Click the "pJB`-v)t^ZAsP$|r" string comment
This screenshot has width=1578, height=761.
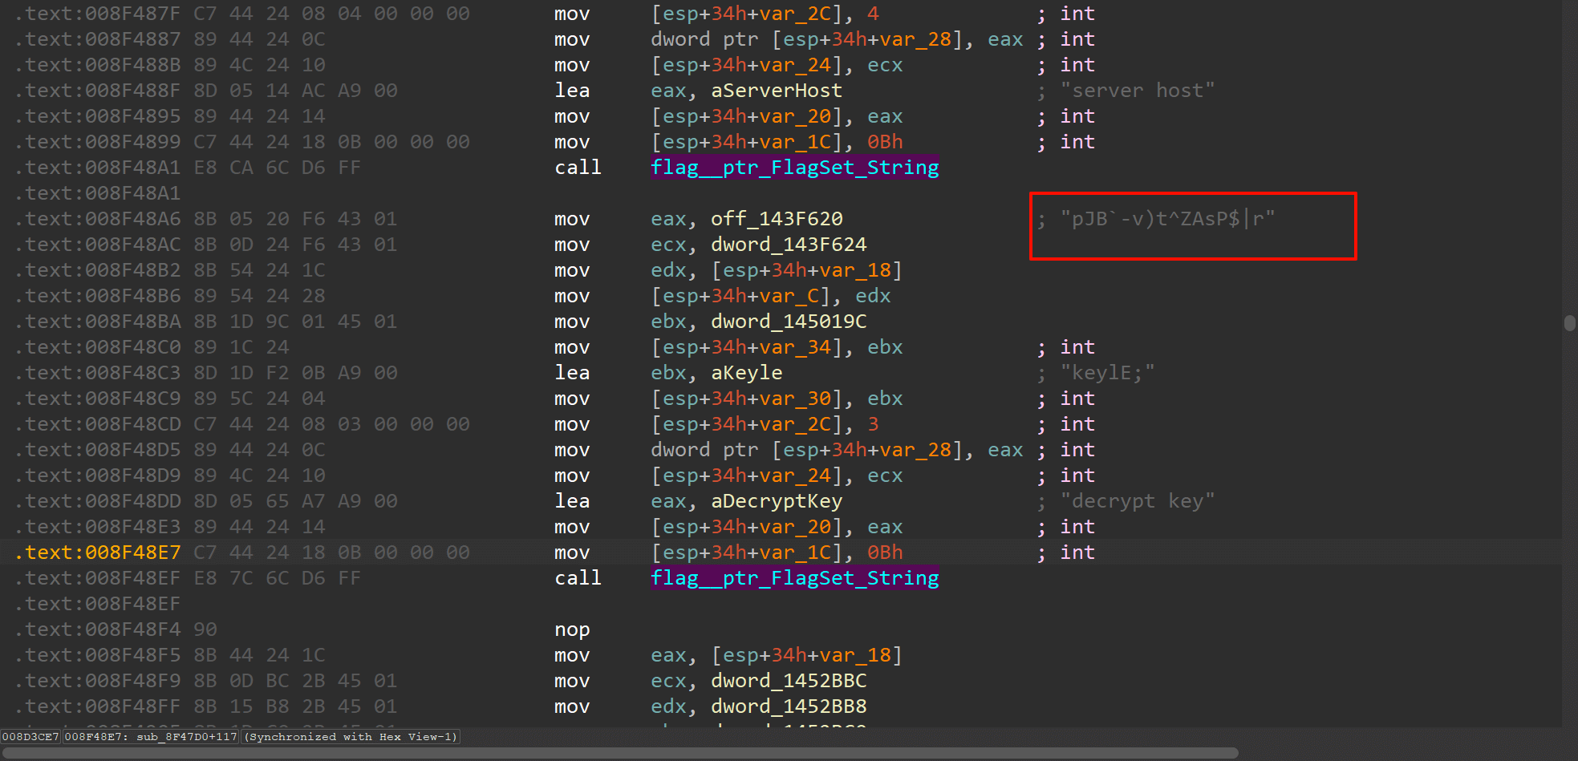point(1167,219)
